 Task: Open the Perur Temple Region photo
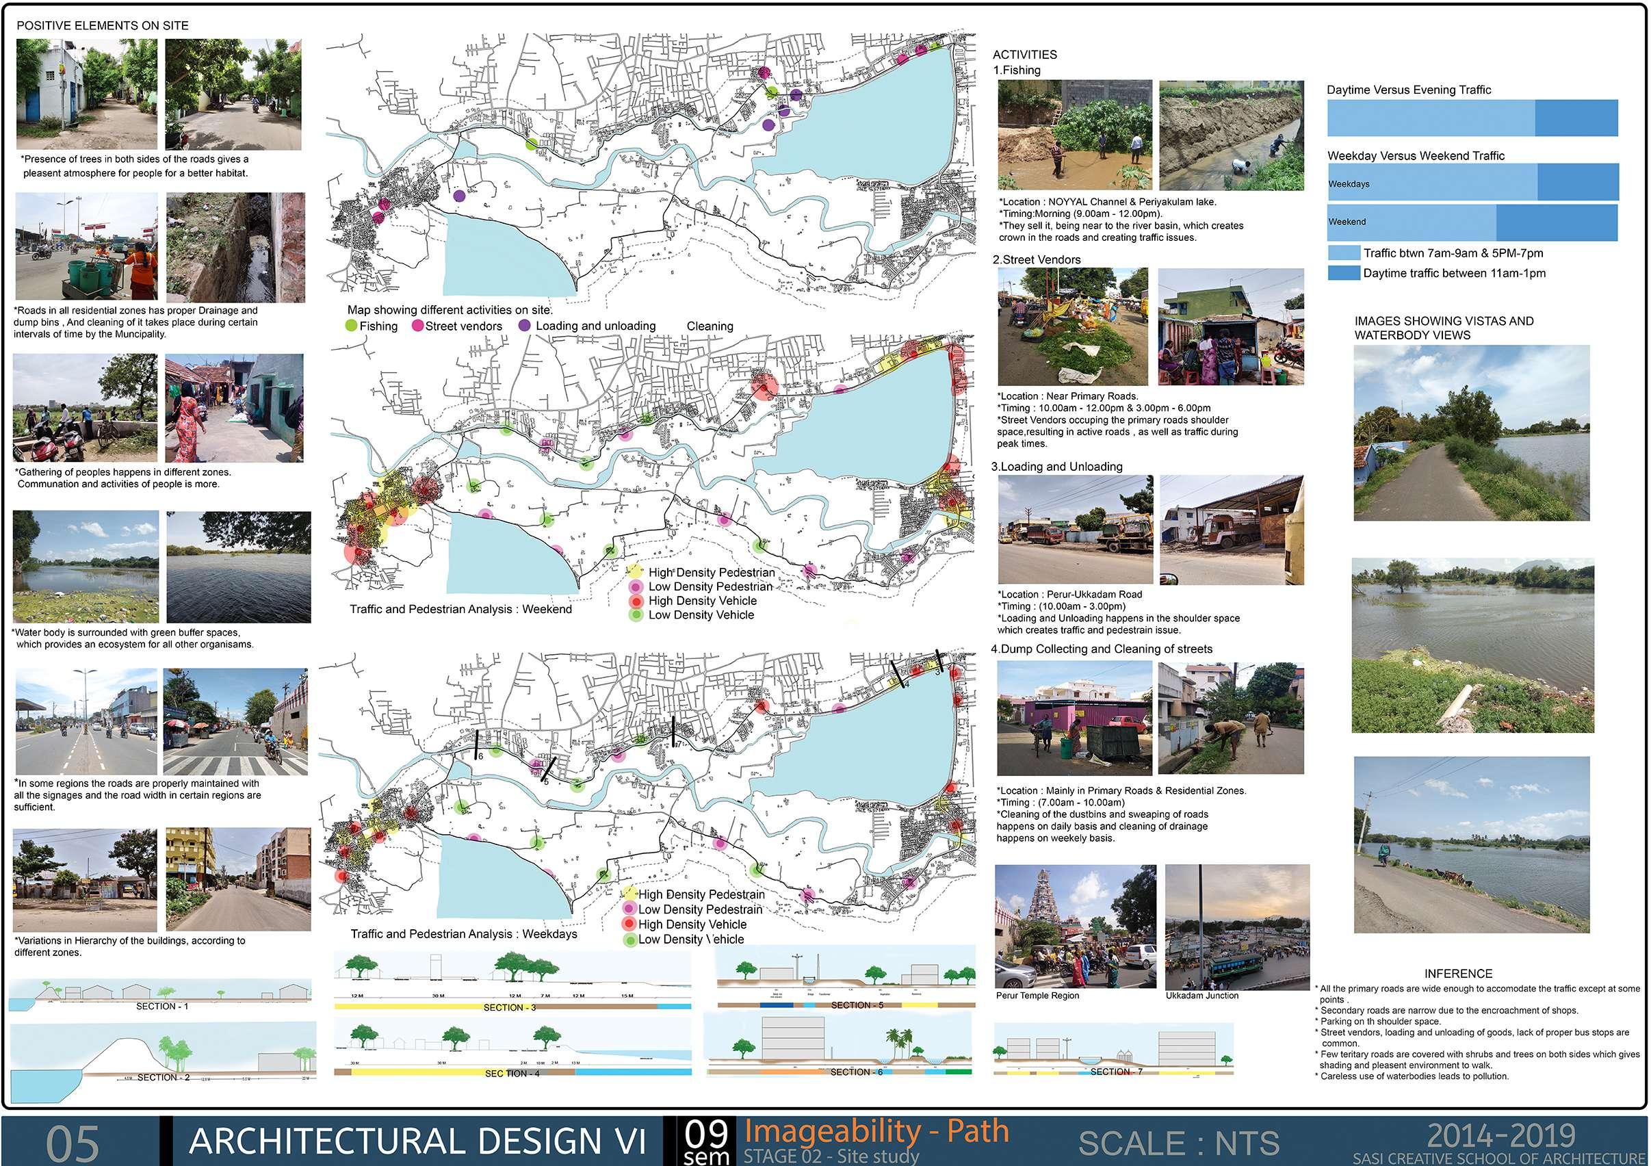point(1076,927)
